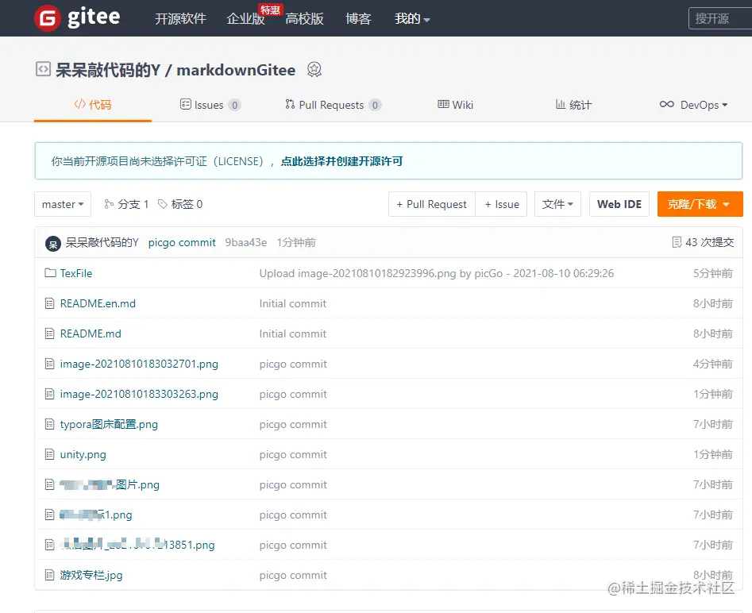
Task: Click 点此选择并创建开源许可 link
Action: [342, 161]
